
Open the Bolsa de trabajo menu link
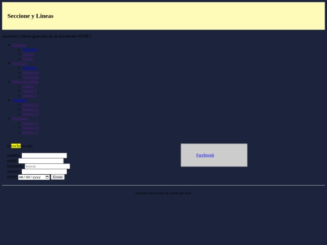click(25, 82)
